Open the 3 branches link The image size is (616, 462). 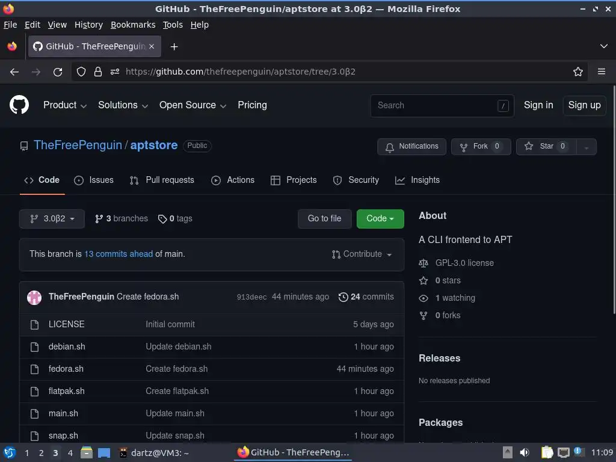click(x=122, y=219)
